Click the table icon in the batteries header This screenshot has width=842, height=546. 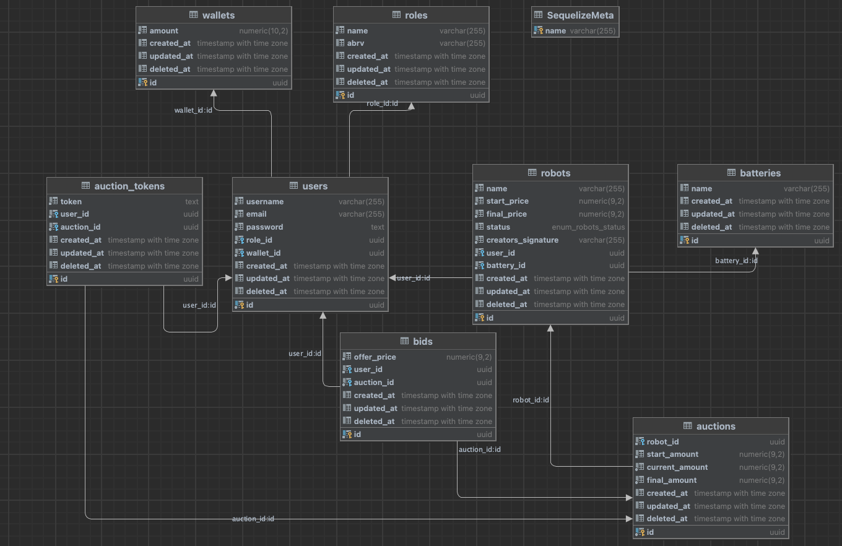(x=732, y=173)
